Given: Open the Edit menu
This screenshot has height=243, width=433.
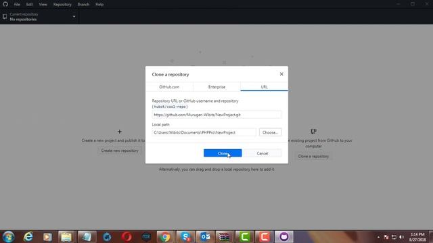Looking at the screenshot, I should coord(29,5).
